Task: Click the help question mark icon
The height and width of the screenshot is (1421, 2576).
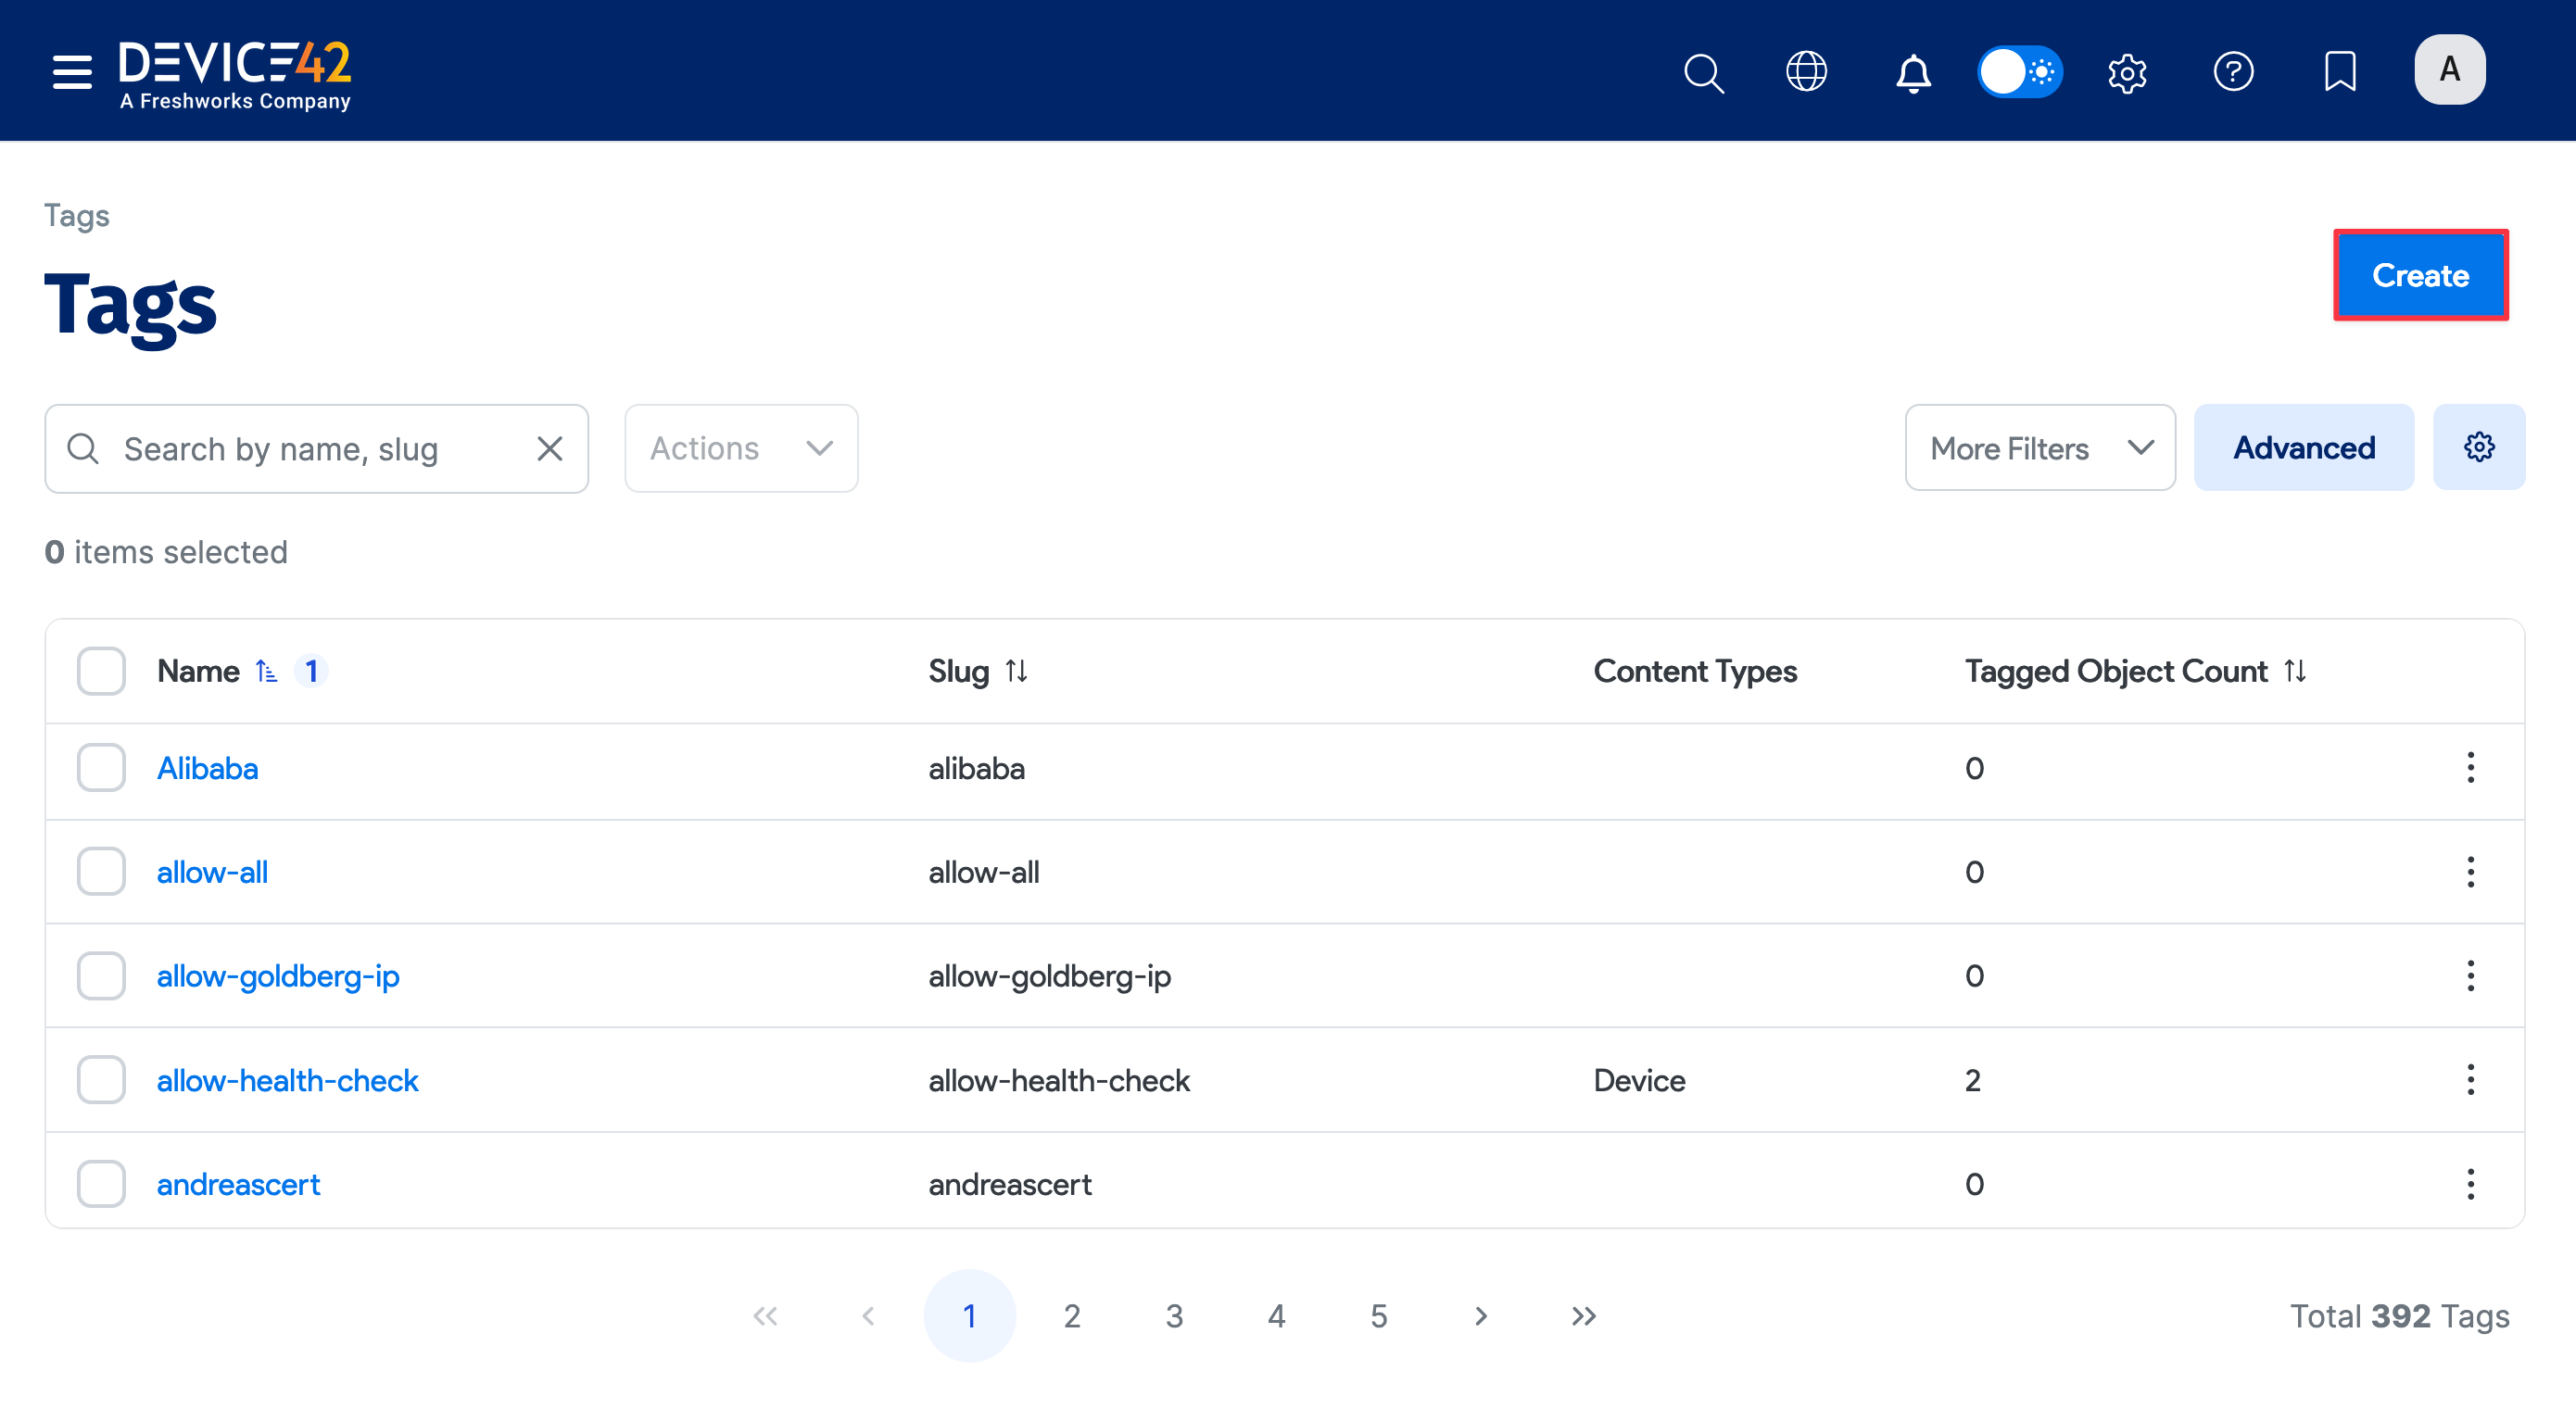Action: click(2233, 72)
